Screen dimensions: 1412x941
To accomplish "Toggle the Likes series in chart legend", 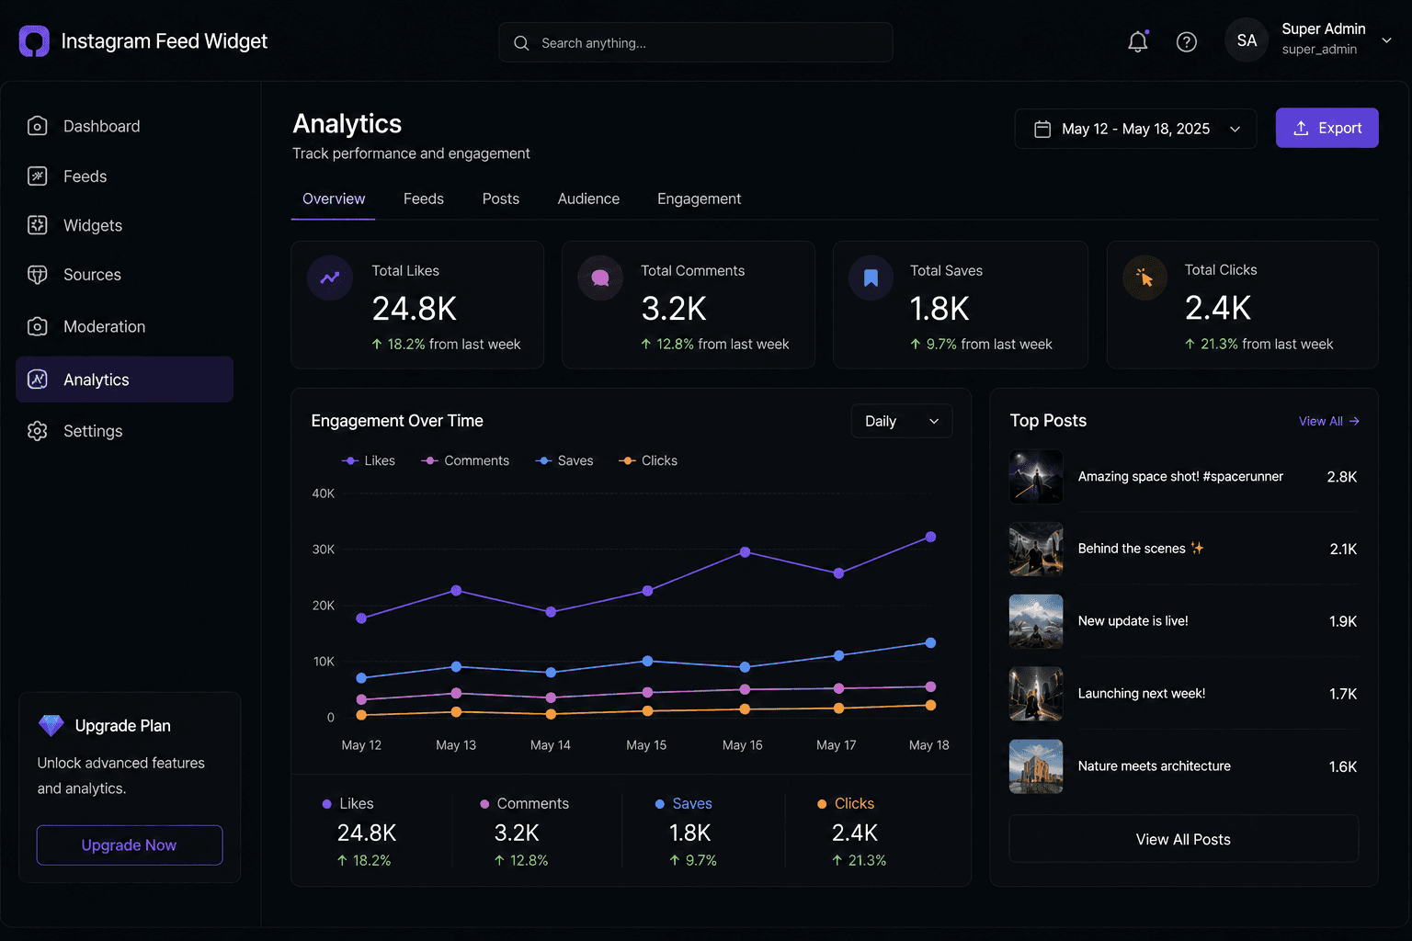I will tap(369, 460).
